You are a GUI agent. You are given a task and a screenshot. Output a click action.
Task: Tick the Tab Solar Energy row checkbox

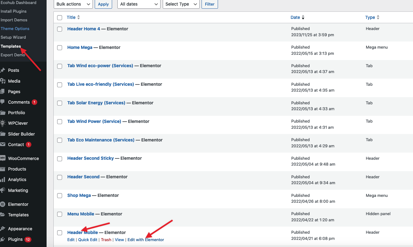point(60,103)
